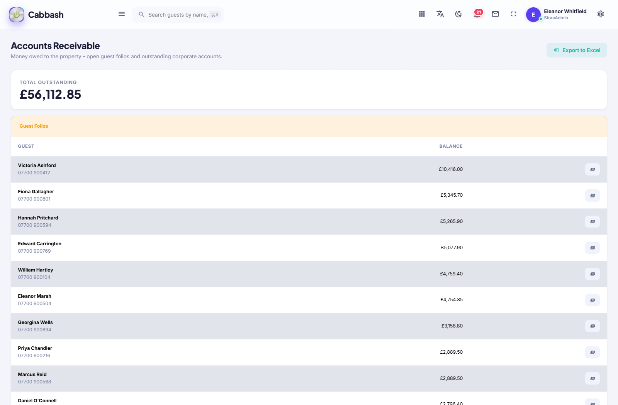Screen dimensions: 618x405
Task: Open the apps grid menu
Action: click(422, 14)
